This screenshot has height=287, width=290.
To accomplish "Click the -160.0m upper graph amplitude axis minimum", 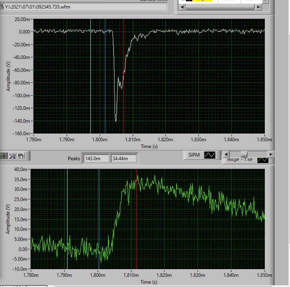I will [22, 134].
